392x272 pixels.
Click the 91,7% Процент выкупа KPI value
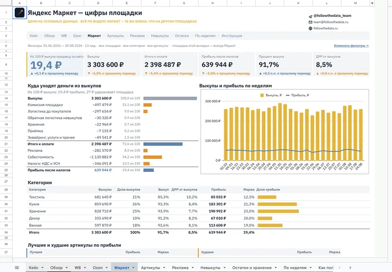269,65
